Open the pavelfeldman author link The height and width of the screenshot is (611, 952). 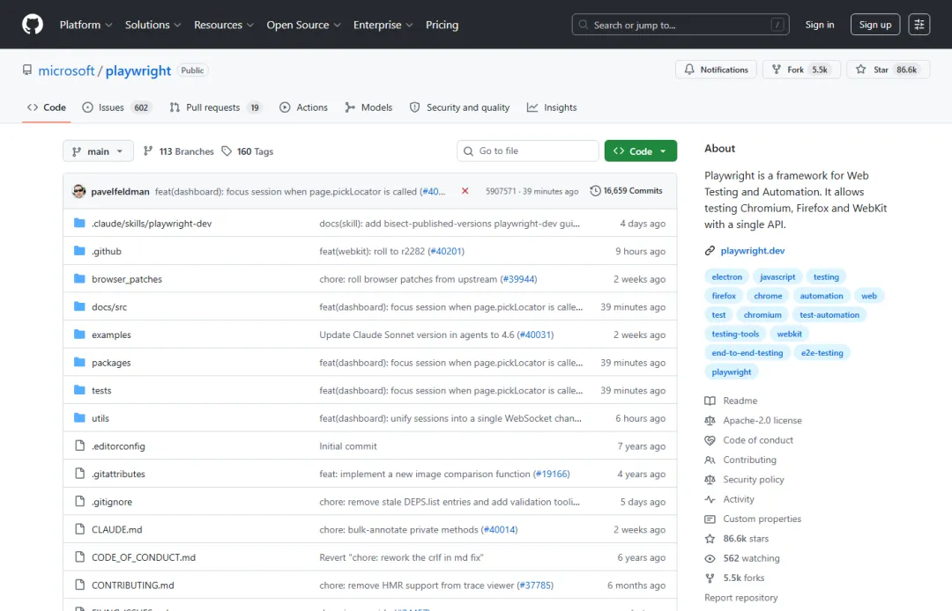(x=120, y=192)
